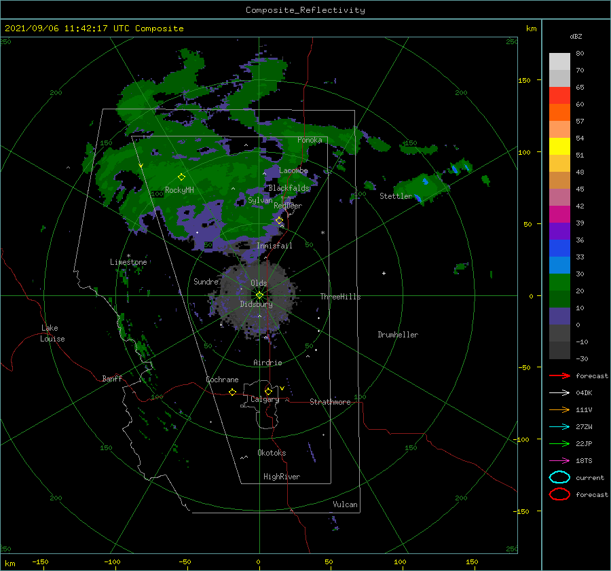Viewport: 611px width, 571px height.
Task: Select the 0 dBZ purple color swatch
Action: [x=559, y=316]
